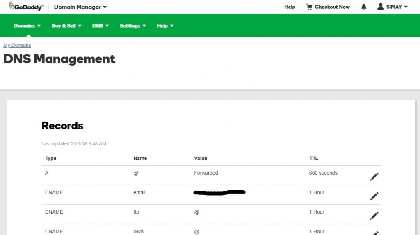Edit the A record with pencil icon
Viewport: 420px width, 235px height.
(374, 177)
